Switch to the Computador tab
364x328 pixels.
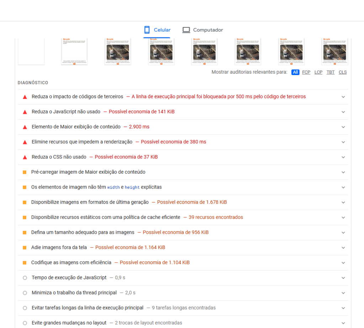click(x=203, y=30)
